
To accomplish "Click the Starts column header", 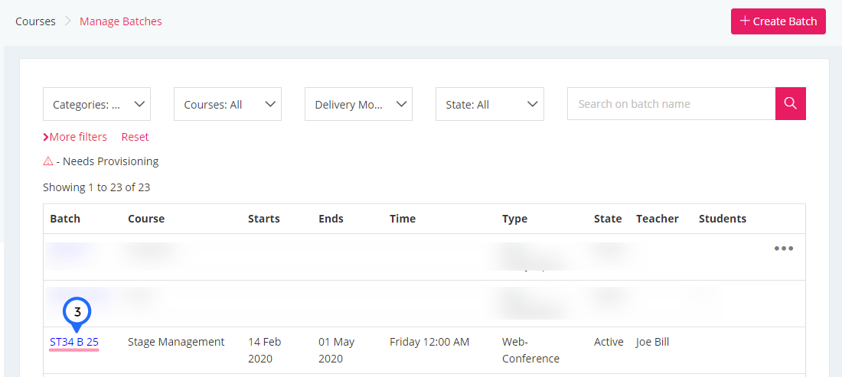I will (263, 219).
